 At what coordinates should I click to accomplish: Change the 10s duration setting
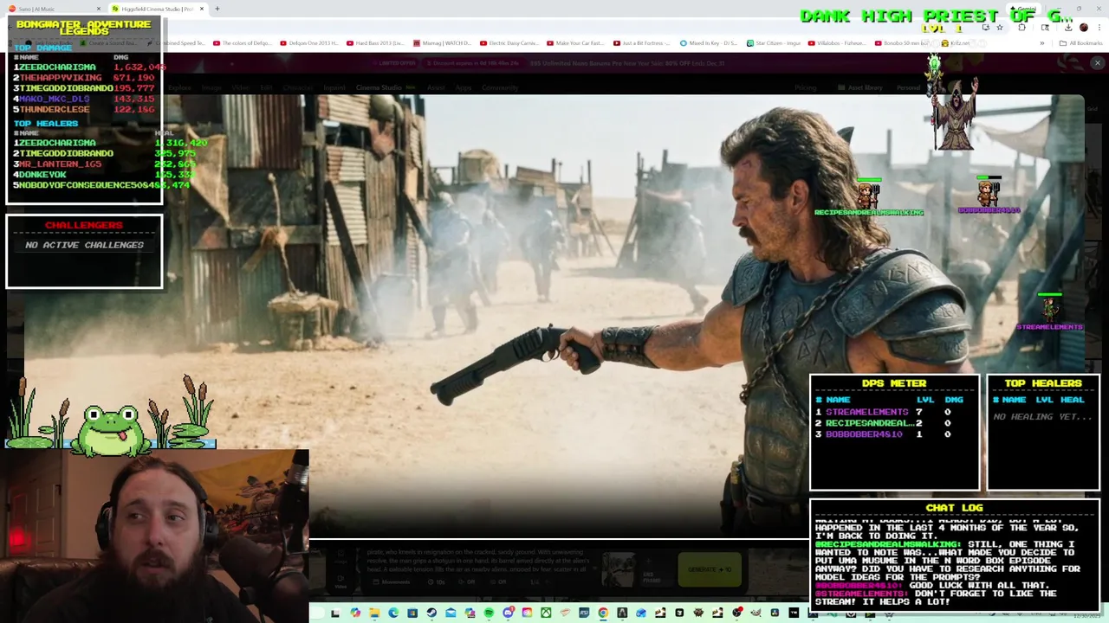pos(436,581)
